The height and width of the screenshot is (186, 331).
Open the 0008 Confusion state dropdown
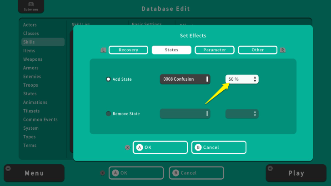pyautogui.click(x=185, y=79)
